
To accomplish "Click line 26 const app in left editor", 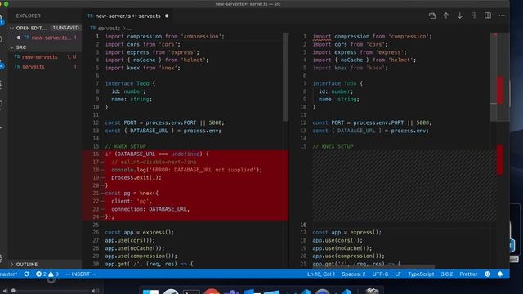I will (x=140, y=232).
